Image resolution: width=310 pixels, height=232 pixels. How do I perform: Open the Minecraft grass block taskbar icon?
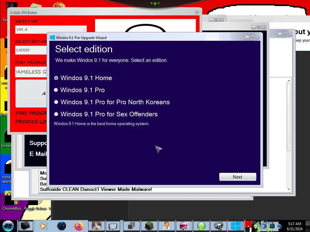(x=149, y=226)
